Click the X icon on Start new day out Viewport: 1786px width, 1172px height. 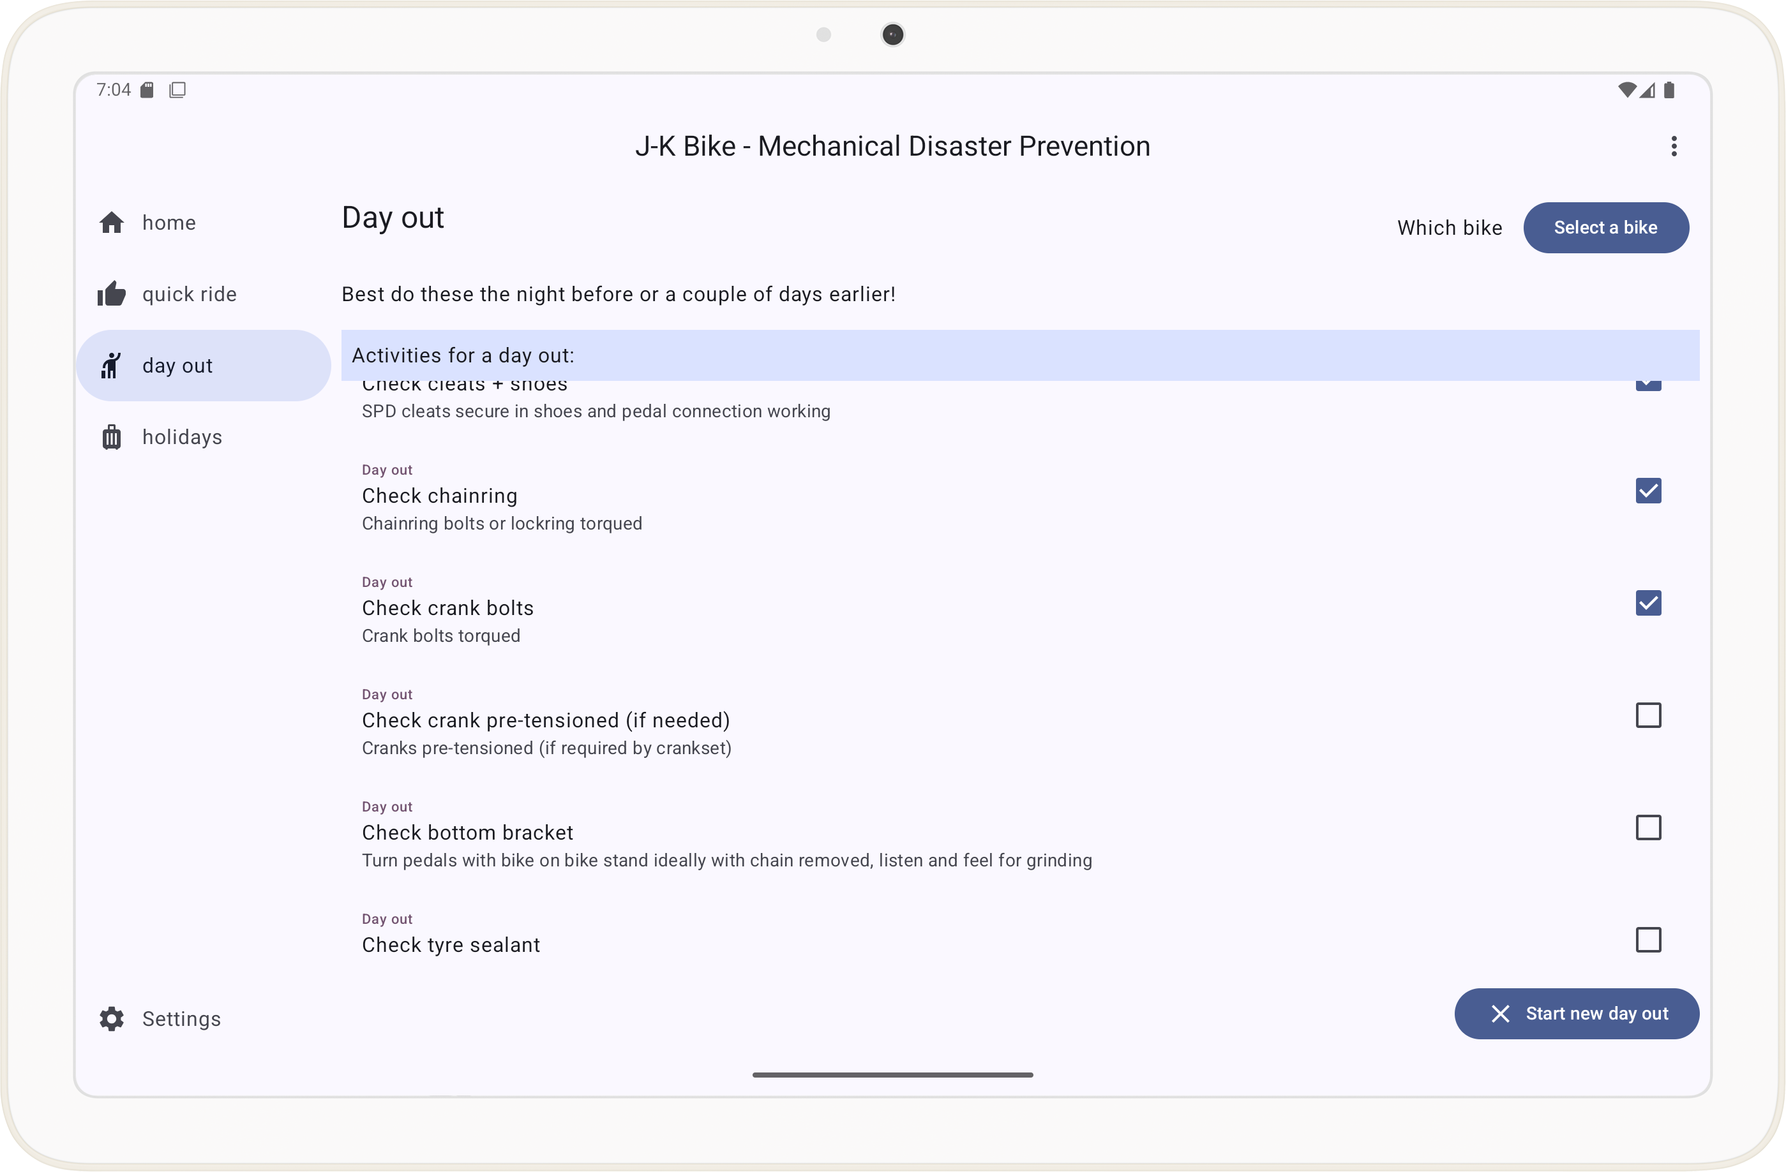pyautogui.click(x=1499, y=1014)
